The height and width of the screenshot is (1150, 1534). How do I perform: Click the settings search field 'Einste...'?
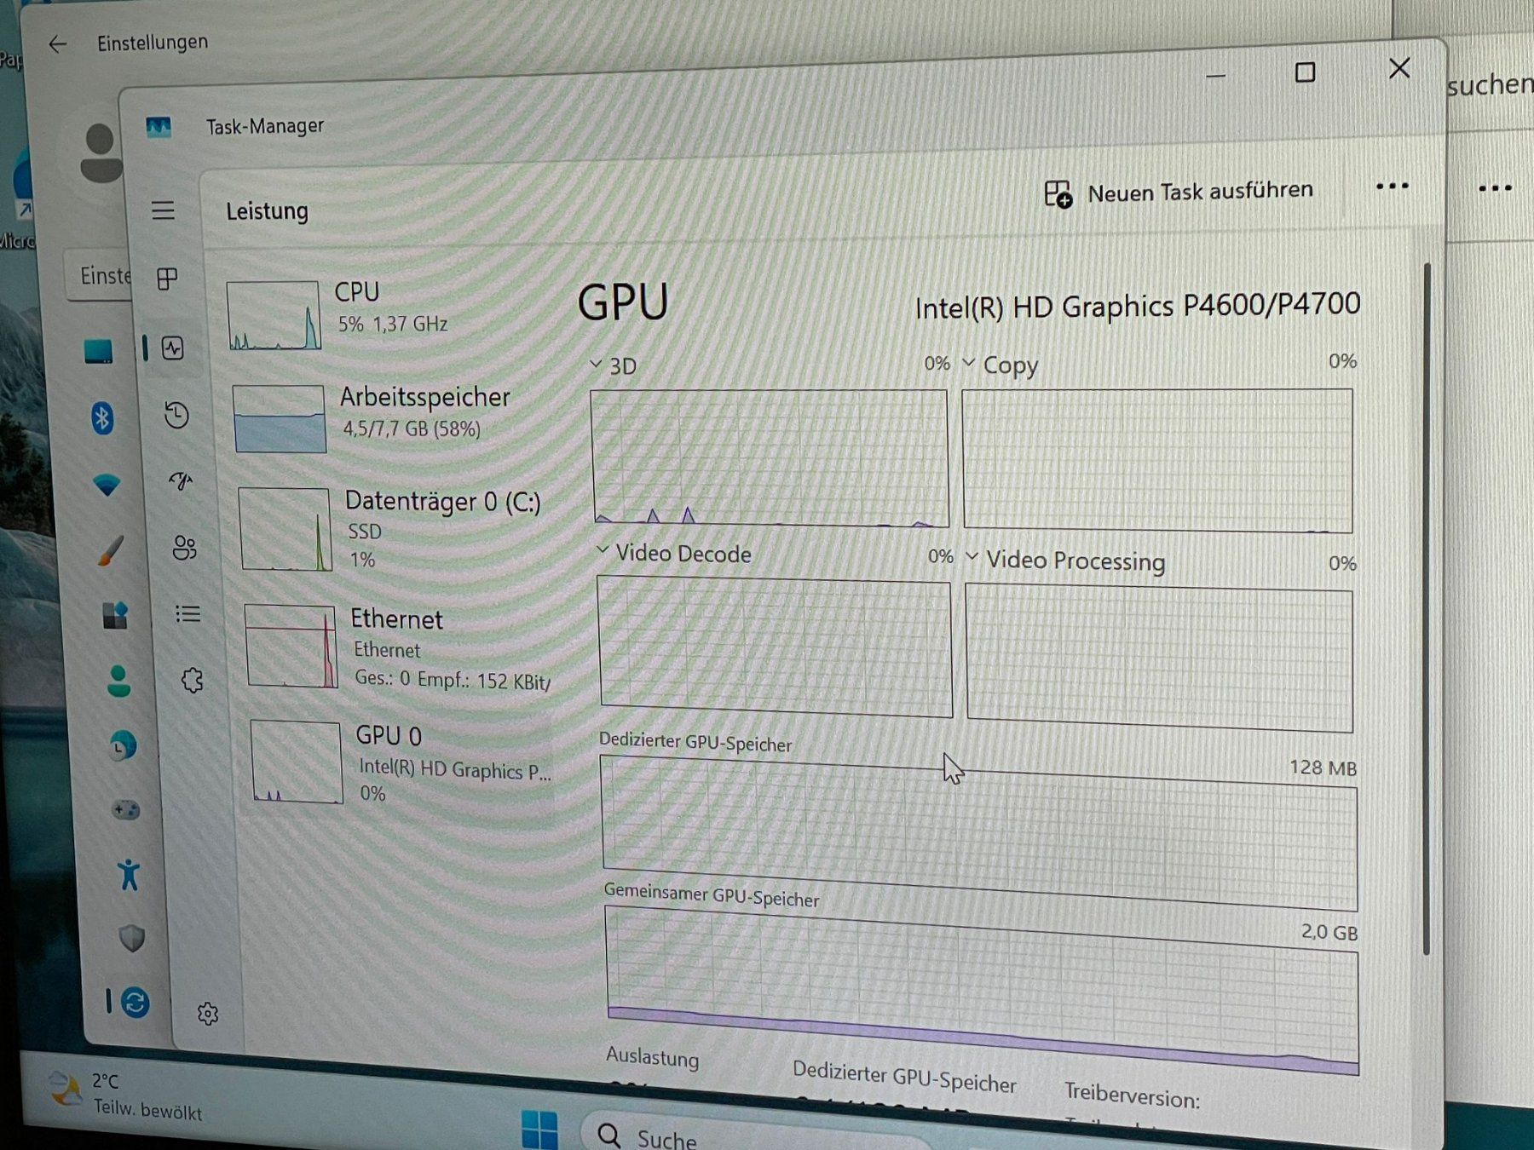click(100, 275)
